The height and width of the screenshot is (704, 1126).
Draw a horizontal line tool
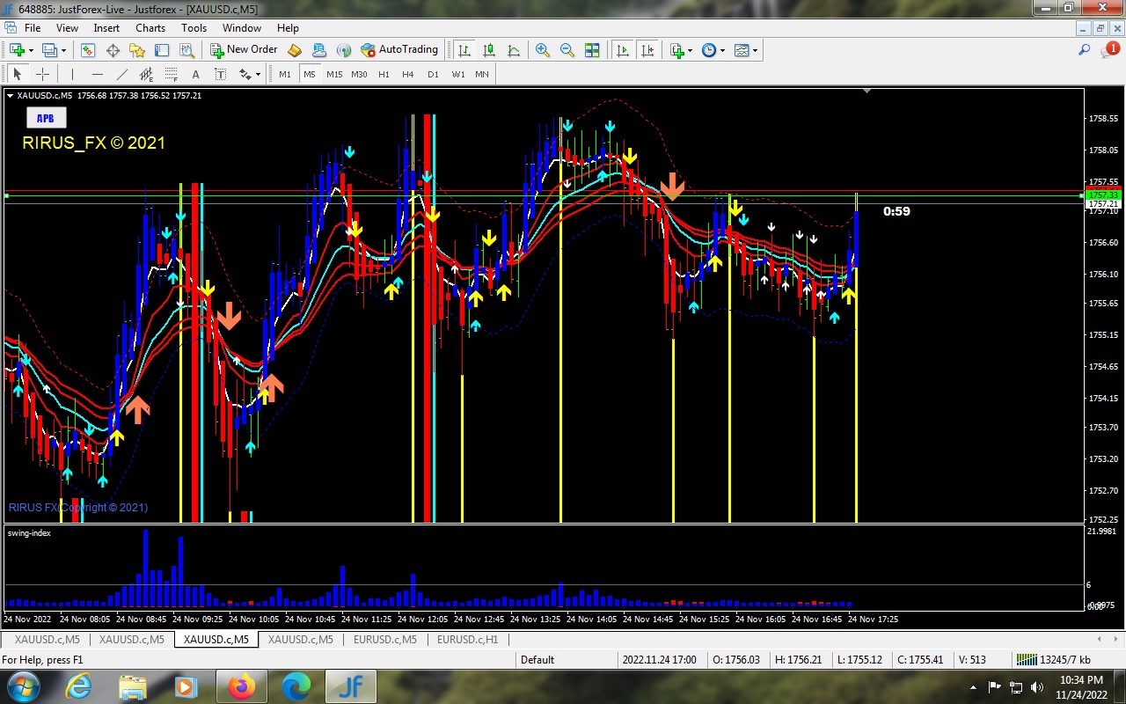point(98,75)
